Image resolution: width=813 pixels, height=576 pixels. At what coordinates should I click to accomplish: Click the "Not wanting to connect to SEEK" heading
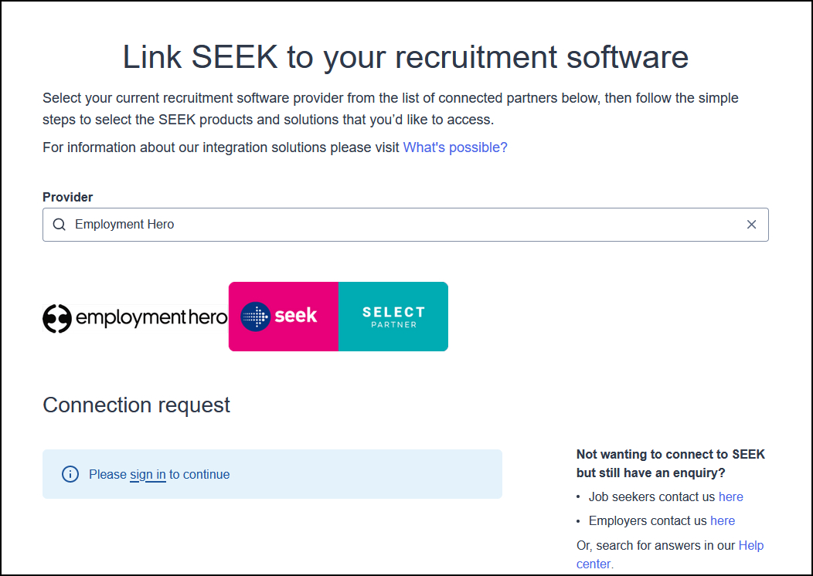point(670,455)
